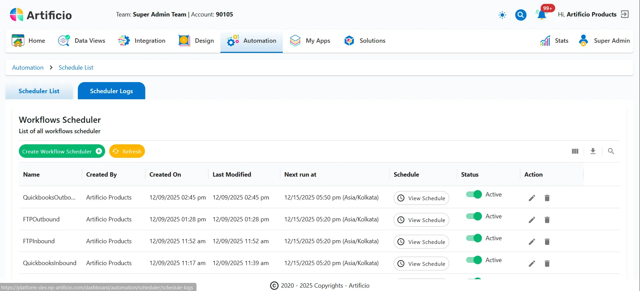Switch off the FTPInbound status toggle
Viewport: 640px width, 291px height.
[x=474, y=238]
